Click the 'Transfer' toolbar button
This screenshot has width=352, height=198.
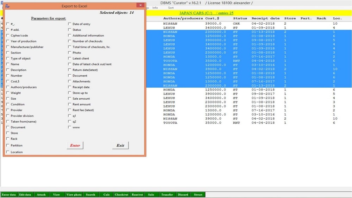[x=167, y=194]
